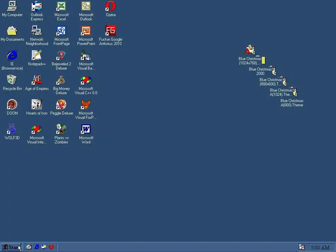Open the My Documents folder icon
The width and height of the screenshot is (336, 252).
[12, 31]
